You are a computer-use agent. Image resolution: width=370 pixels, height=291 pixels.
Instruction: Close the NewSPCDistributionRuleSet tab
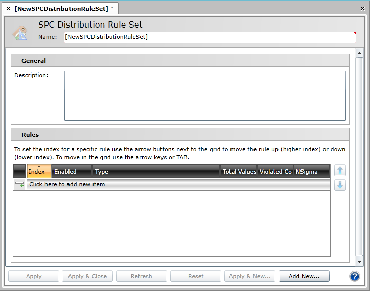click(x=8, y=9)
